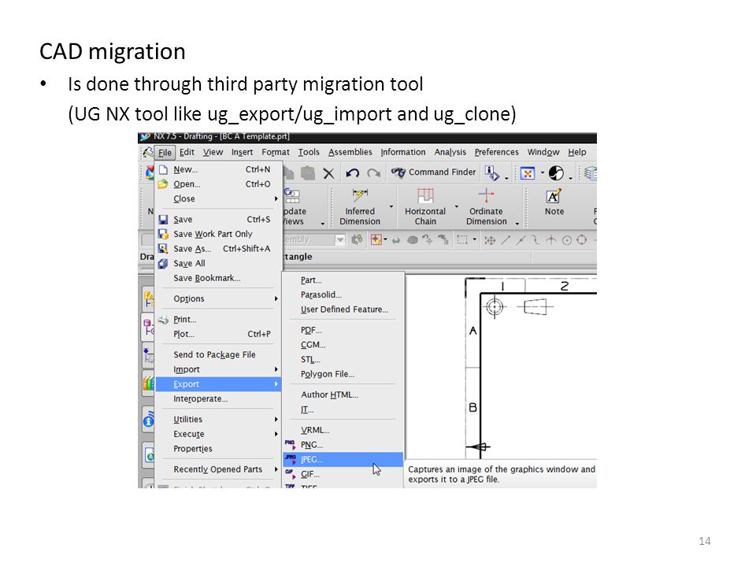The width and height of the screenshot is (756, 567).
Task: Click the Inferred Dimension tool
Action: point(360,207)
